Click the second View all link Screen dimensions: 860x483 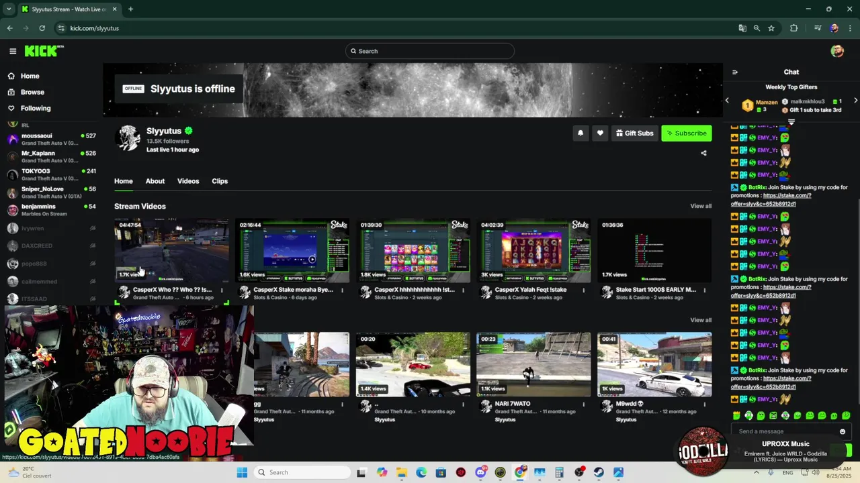coord(701,320)
